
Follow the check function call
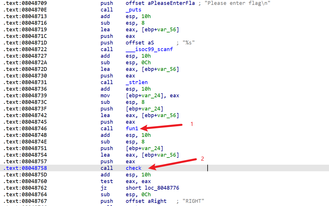point(133,168)
